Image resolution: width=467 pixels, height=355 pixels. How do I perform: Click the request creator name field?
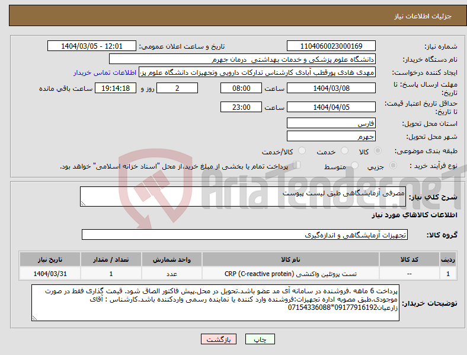[x=257, y=72]
